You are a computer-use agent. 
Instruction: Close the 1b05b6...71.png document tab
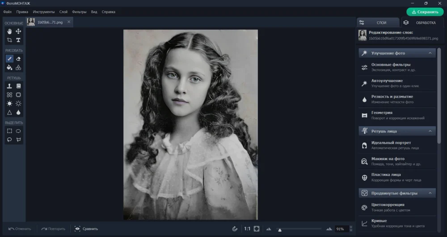click(69, 22)
